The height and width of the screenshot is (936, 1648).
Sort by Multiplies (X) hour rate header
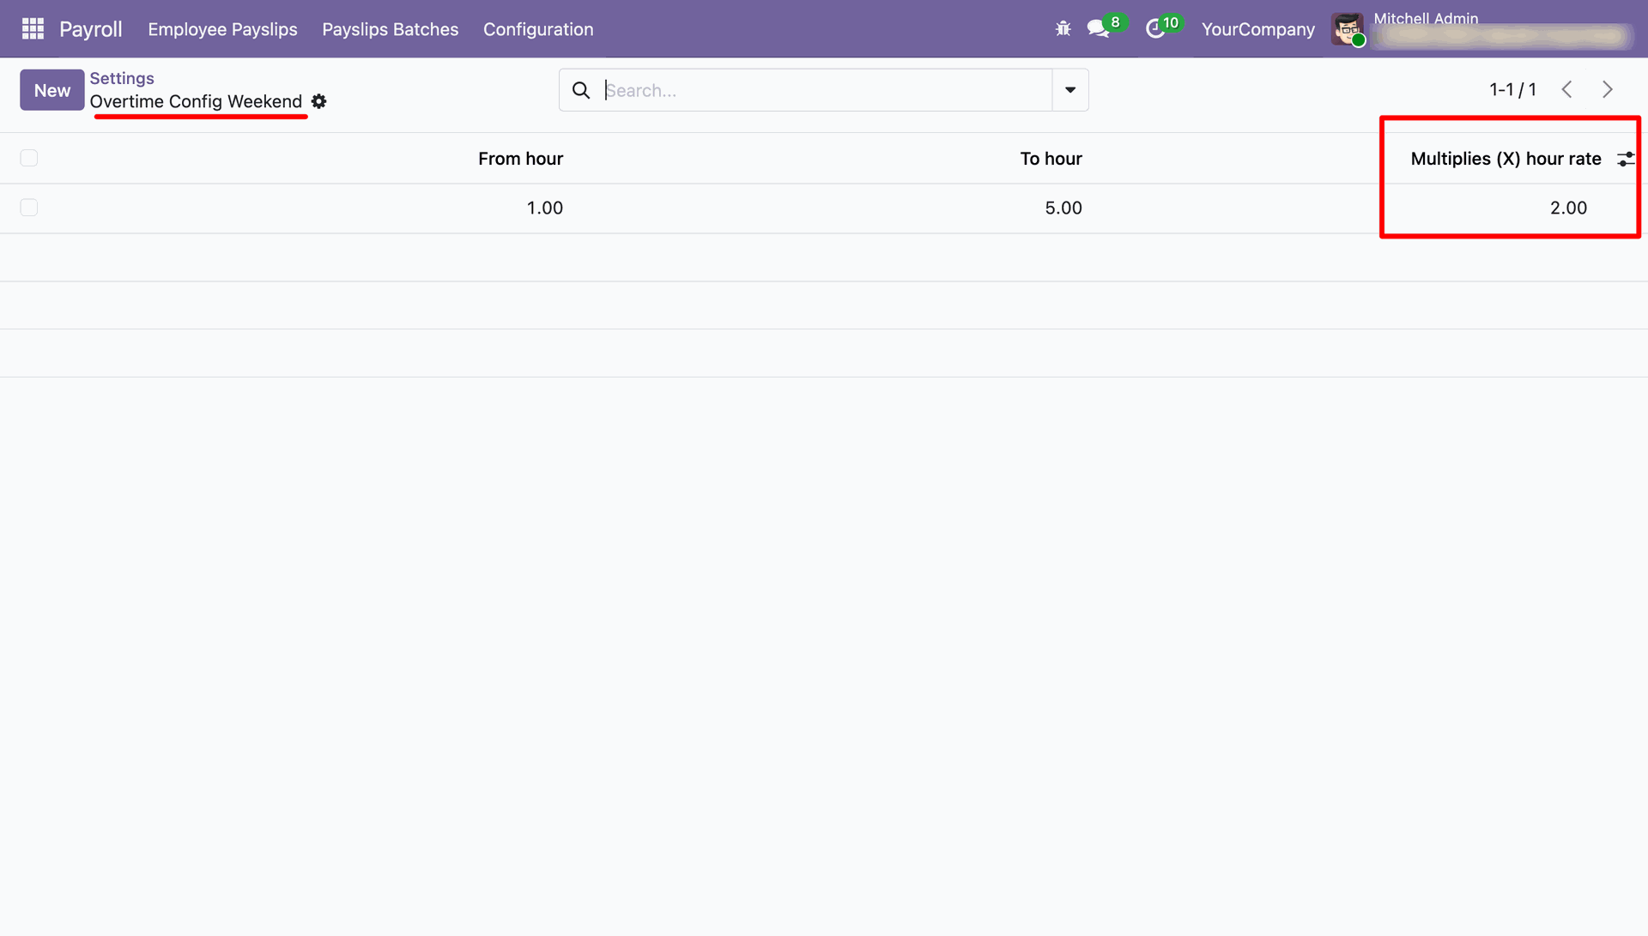(x=1506, y=159)
